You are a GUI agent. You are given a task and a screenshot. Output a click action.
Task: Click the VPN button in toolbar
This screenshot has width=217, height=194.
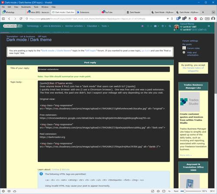click(207, 19)
